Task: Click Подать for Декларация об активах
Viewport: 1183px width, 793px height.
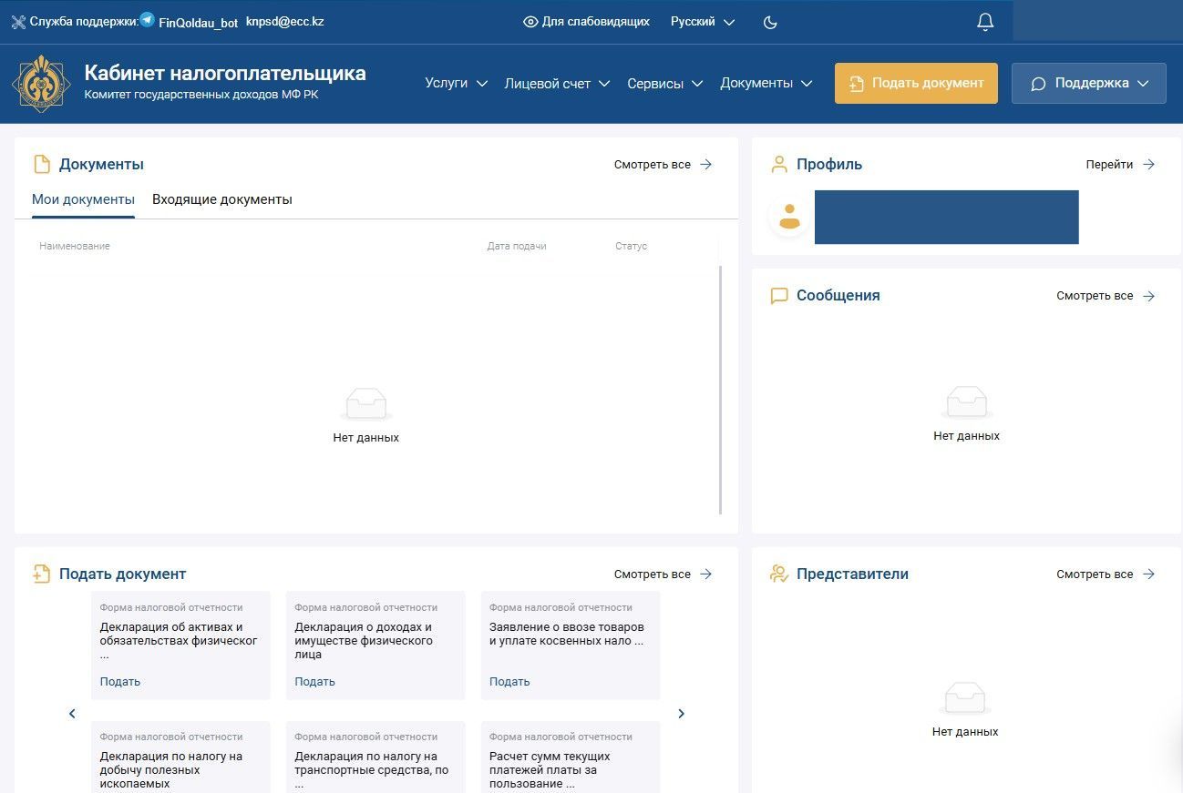Action: 120,681
